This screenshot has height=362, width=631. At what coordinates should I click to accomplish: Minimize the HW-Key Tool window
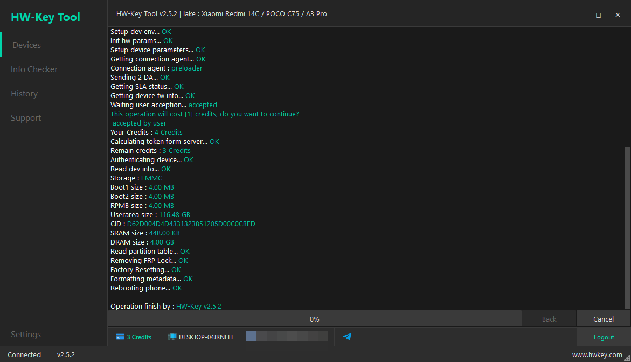coord(579,15)
